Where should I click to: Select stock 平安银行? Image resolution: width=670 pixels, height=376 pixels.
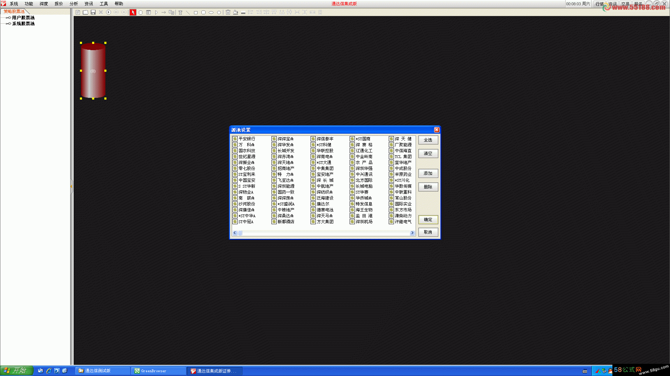[244, 139]
